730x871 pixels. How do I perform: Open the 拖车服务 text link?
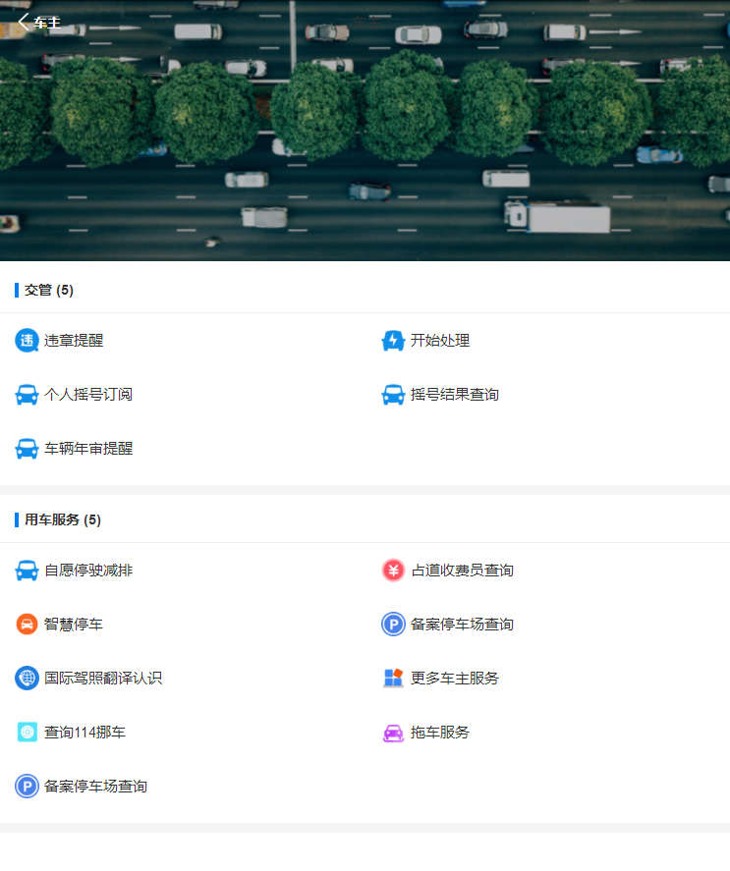tap(440, 733)
